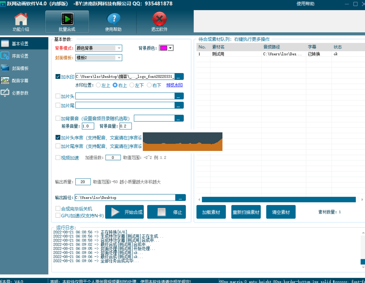Click 加载素材 button
This screenshot has width=365, height=283.
211,212
